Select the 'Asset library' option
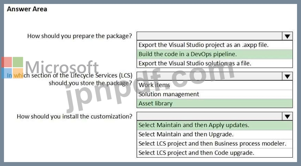This screenshot has height=166, width=301. point(155,103)
